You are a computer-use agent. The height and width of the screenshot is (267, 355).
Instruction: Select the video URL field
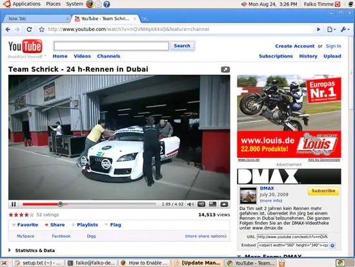(292, 237)
